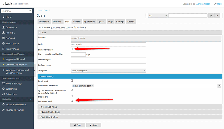
Task: Click the Juggernaut Firewall icon
Action: click(3, 59)
